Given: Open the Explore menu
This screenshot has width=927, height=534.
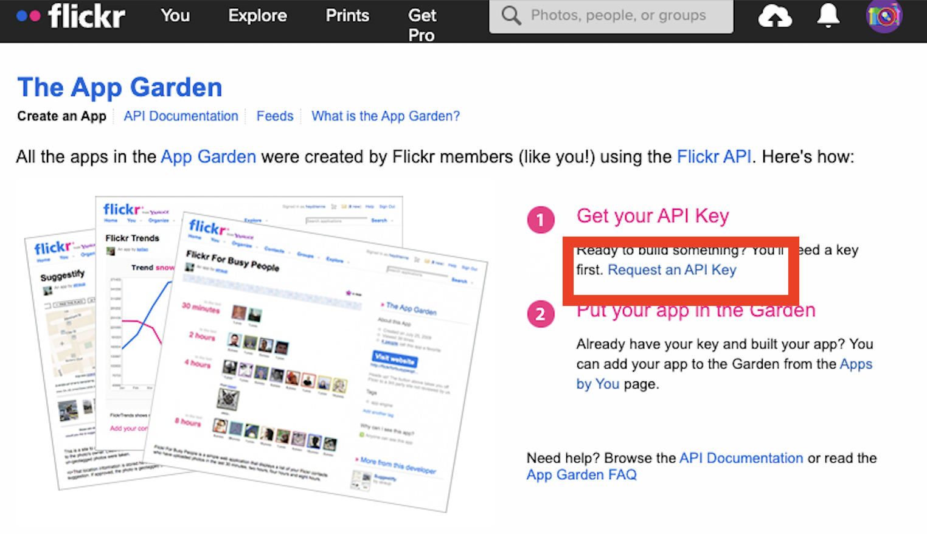Looking at the screenshot, I should tap(257, 15).
